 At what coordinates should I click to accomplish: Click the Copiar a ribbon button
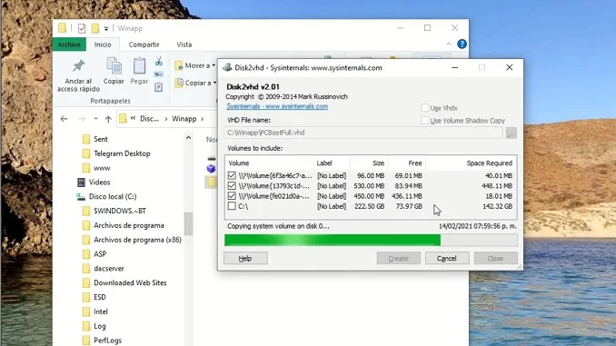click(195, 83)
